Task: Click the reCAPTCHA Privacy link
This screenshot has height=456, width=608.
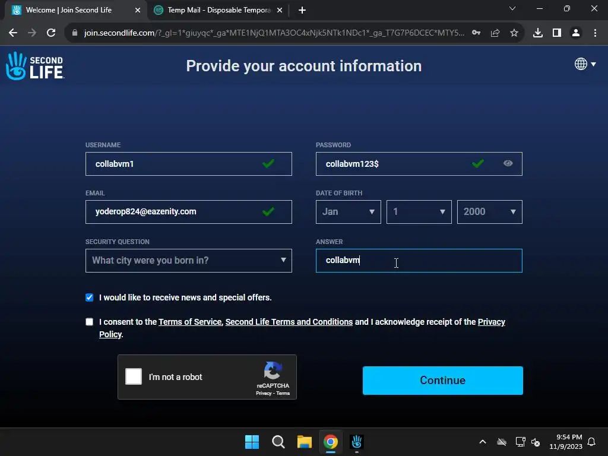Action: [x=264, y=393]
